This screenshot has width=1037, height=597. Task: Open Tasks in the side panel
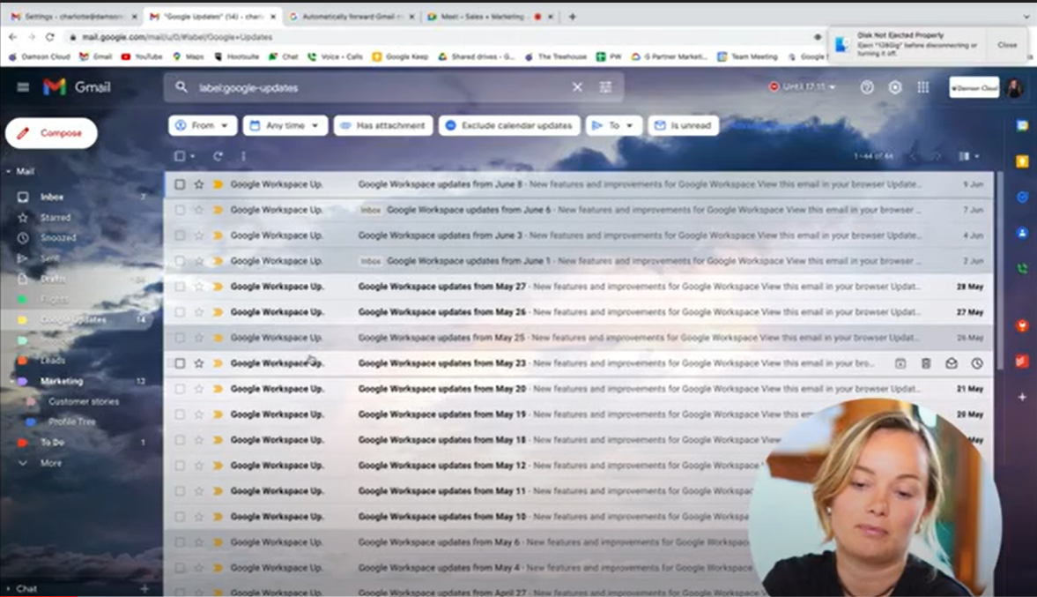coord(1022,198)
